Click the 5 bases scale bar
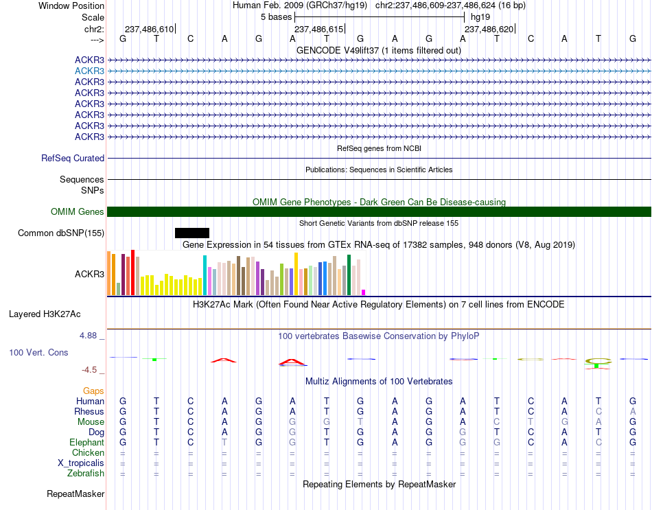This screenshot has width=652, height=510. coord(380,17)
